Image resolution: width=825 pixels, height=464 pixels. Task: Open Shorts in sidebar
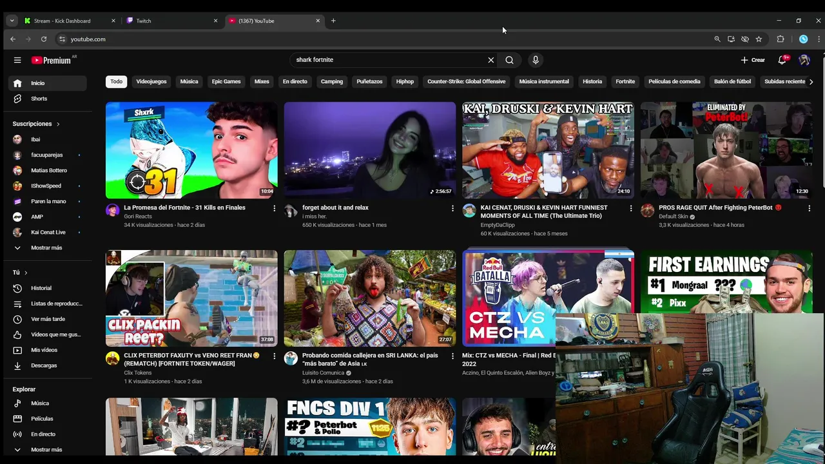(48, 99)
